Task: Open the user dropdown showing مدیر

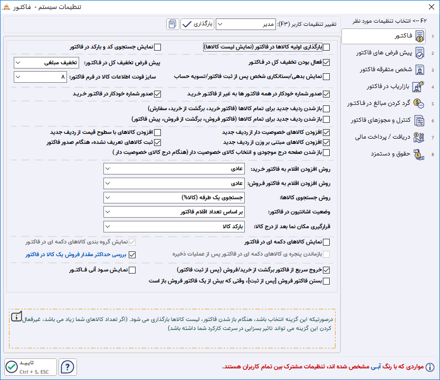Action: [246, 24]
